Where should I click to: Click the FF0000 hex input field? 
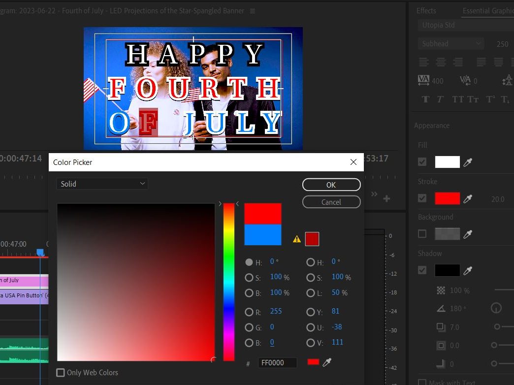click(277, 363)
